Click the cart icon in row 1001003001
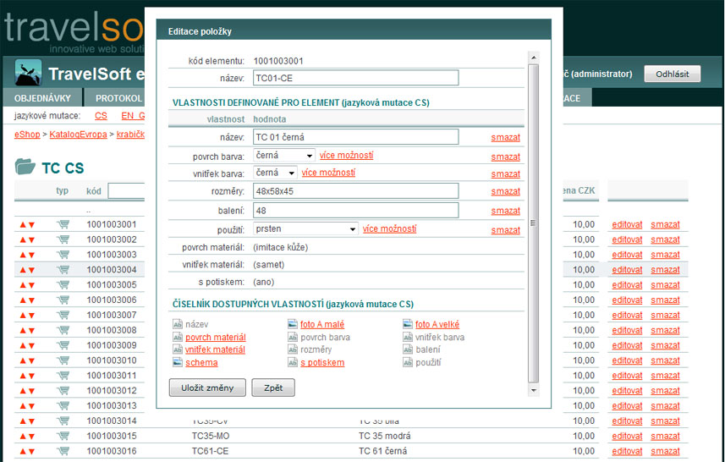 [63, 225]
